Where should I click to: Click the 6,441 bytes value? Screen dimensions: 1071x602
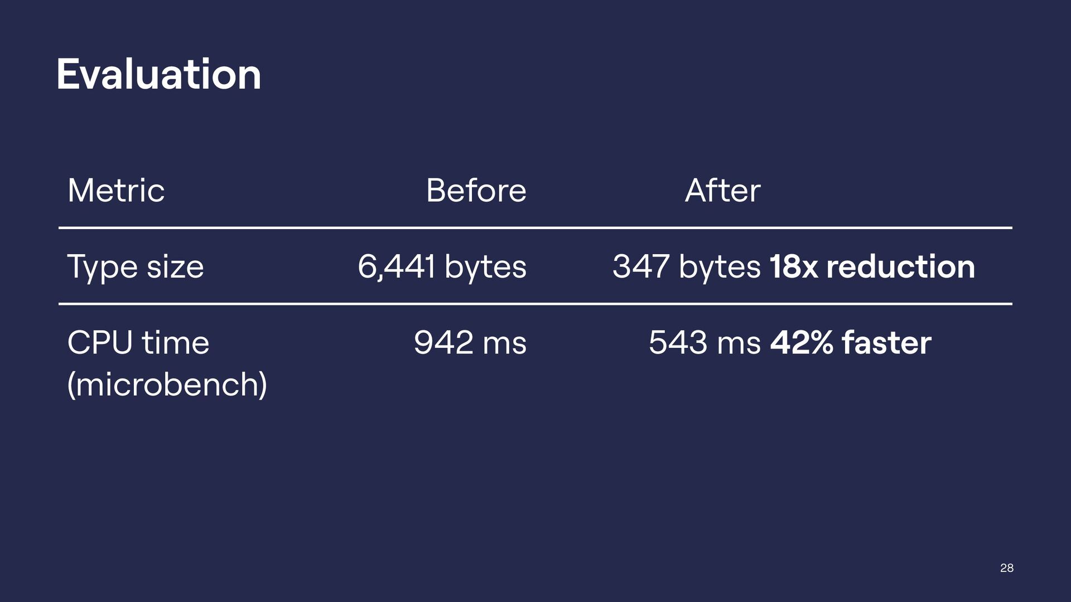coord(442,266)
